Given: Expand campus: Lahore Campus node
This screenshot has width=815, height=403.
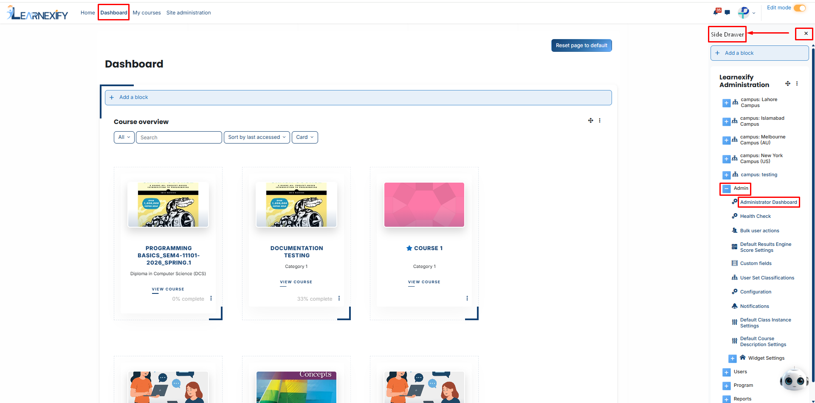Looking at the screenshot, I should pos(727,103).
